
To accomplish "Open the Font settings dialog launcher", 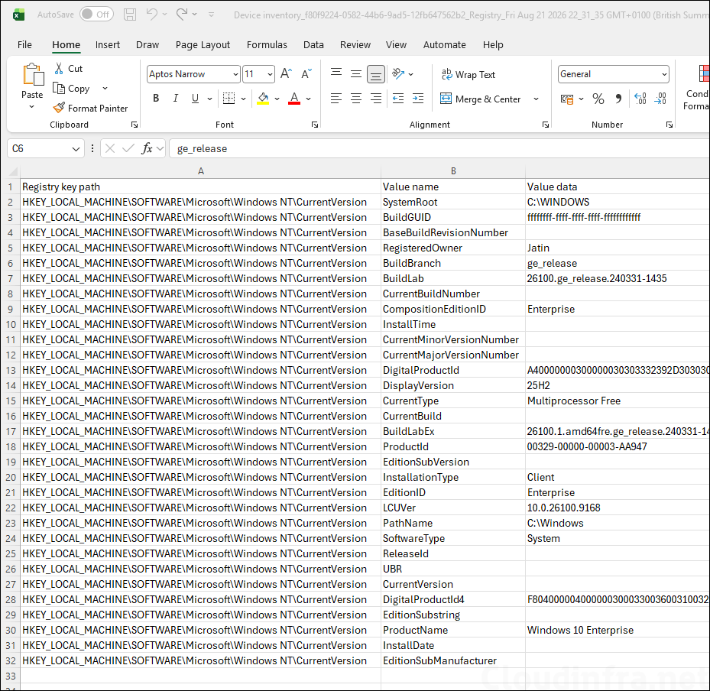I will (x=315, y=125).
